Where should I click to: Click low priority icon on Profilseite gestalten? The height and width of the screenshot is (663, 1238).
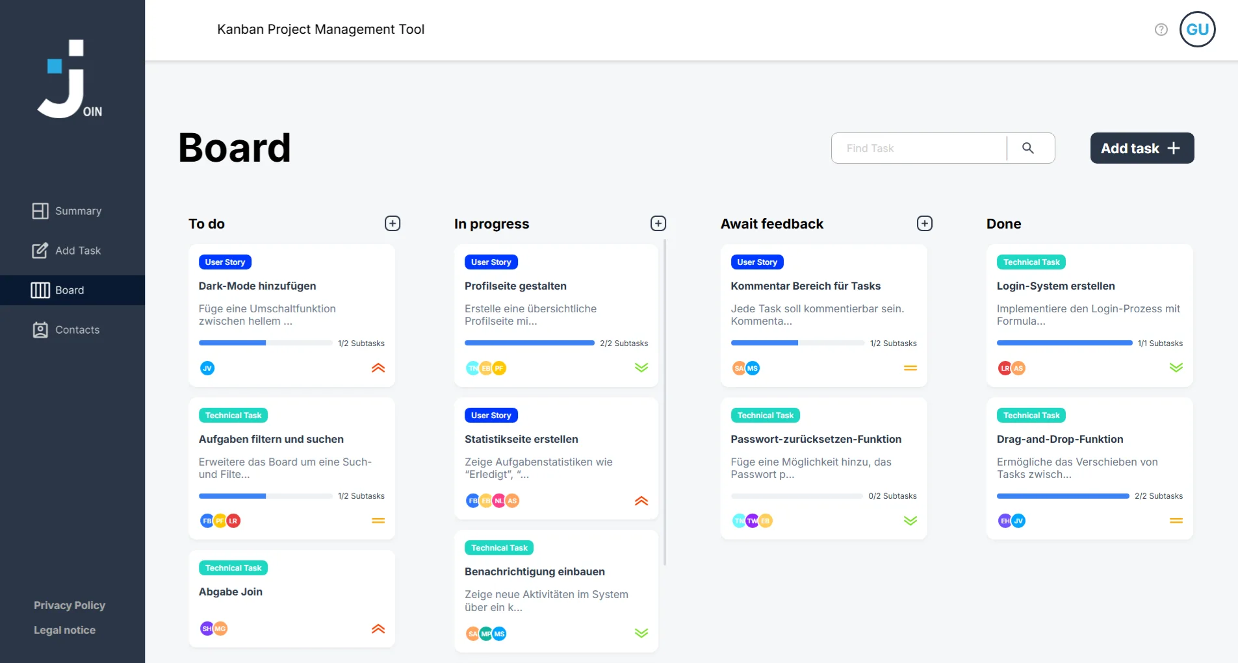[x=641, y=368]
